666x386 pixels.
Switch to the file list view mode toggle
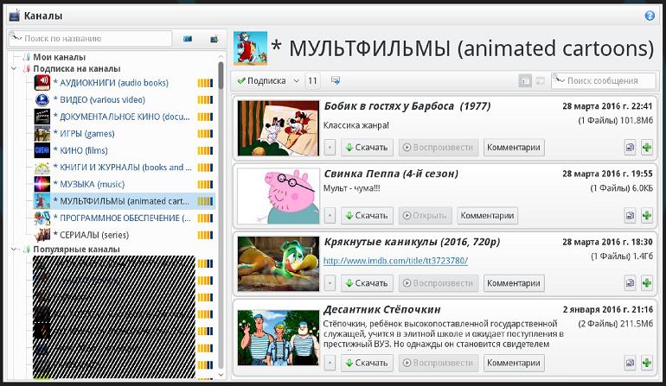point(540,80)
